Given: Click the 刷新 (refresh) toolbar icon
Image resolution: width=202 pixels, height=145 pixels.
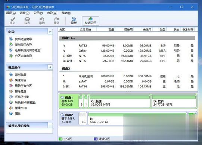Looking at the screenshot, I should click(x=74, y=21).
